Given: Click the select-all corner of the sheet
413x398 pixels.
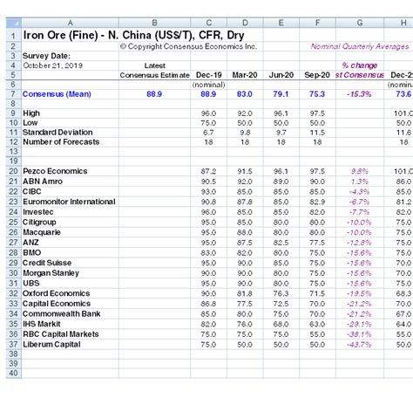Looking at the screenshot, I should click(x=13, y=23).
